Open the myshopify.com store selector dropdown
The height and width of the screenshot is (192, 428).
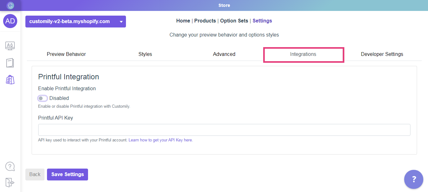tap(75, 21)
